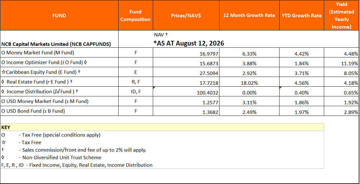
Task: Click the Prices/NAV$ column header
Action: pos(186,15)
